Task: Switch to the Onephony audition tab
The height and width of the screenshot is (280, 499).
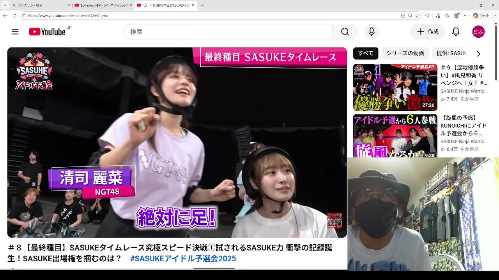Action: (103, 5)
